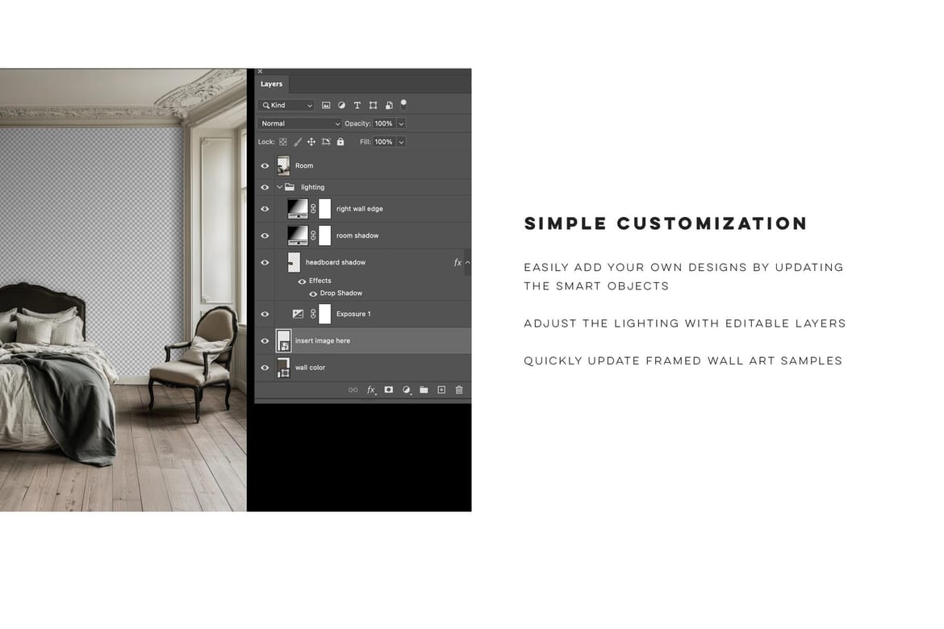The width and height of the screenshot is (944, 629).
Task: Open the Fill slider dropdown arrow
Action: [x=401, y=142]
